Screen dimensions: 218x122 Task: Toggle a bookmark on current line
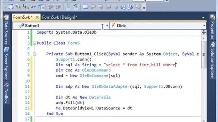pos(85,7)
